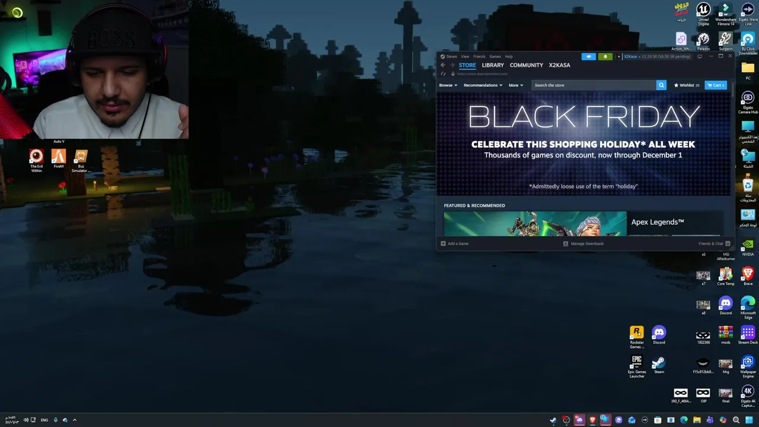This screenshot has height=427, width=759.
Task: Open the View menu
Action: pyautogui.click(x=465, y=56)
